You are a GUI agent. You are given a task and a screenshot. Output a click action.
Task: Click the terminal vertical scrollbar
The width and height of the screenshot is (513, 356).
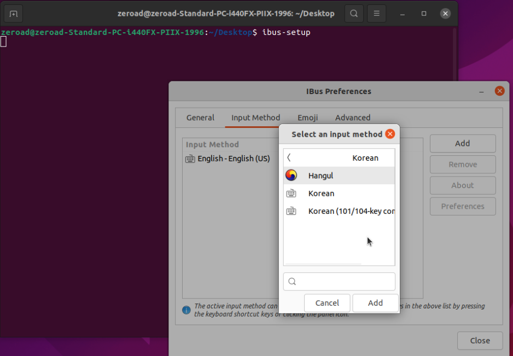click(454, 54)
